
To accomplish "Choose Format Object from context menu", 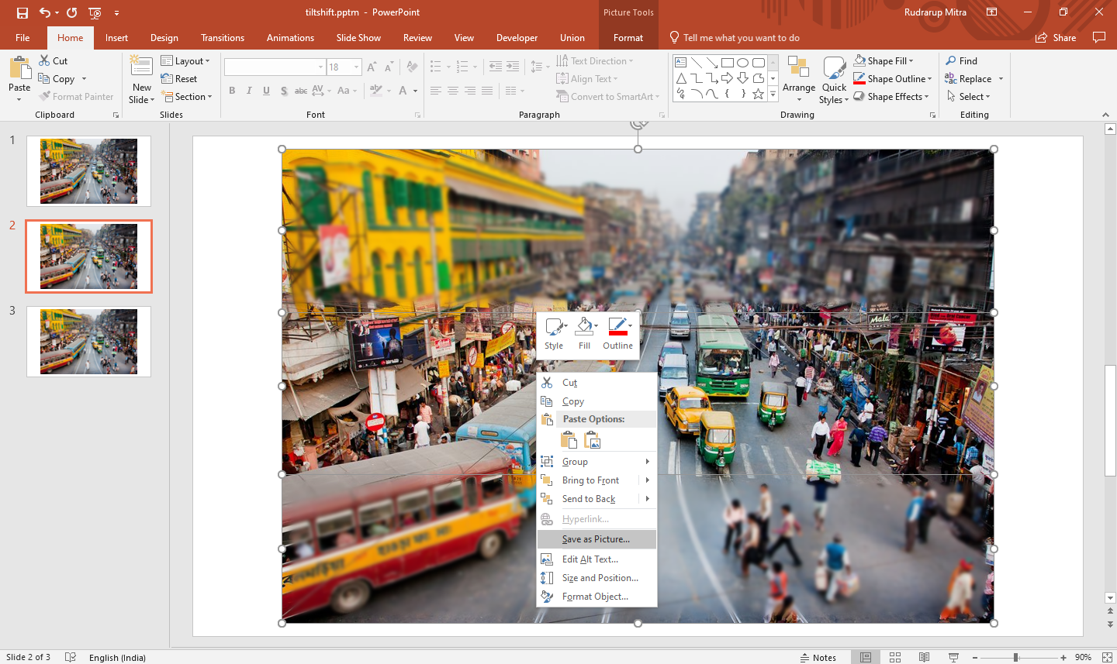I will (597, 597).
